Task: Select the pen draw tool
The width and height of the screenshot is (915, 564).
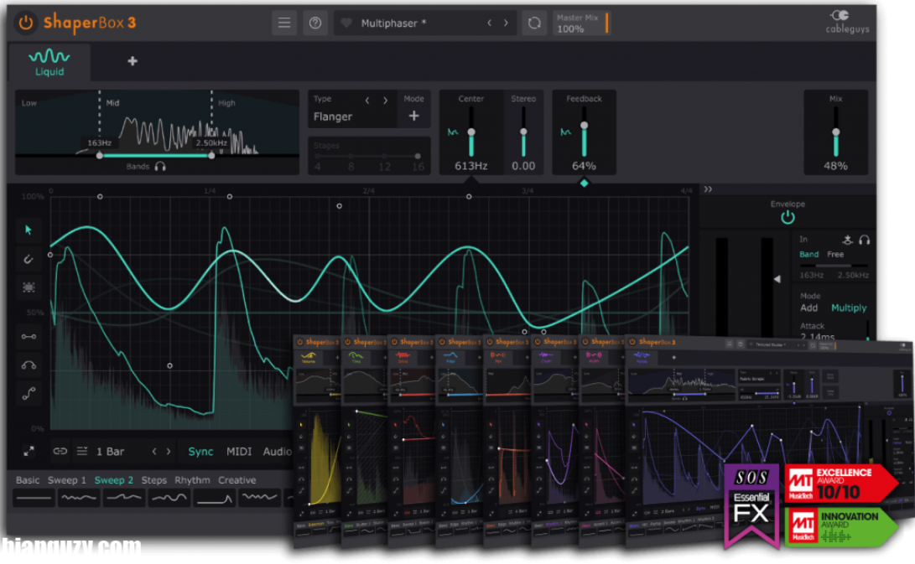Action: 29,259
